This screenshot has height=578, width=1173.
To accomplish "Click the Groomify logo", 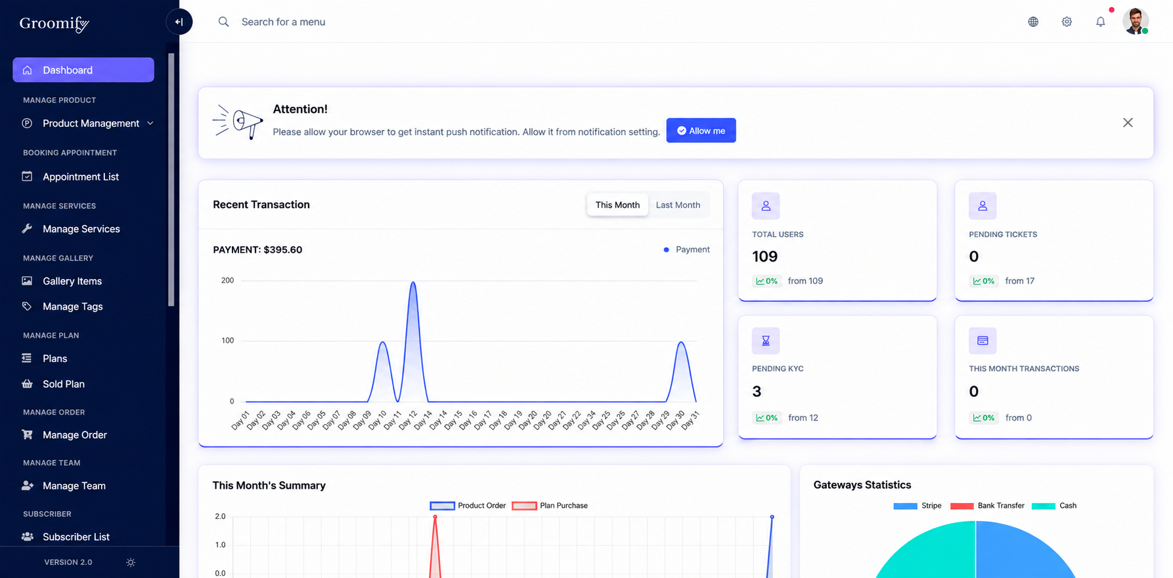I will [55, 24].
